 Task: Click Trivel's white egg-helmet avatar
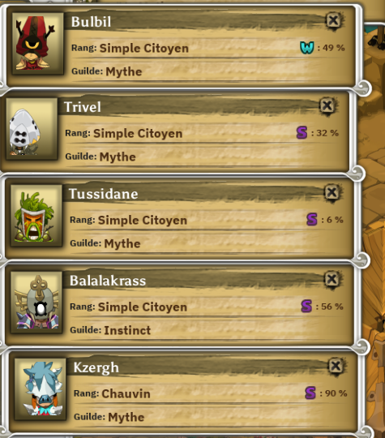[32, 129]
